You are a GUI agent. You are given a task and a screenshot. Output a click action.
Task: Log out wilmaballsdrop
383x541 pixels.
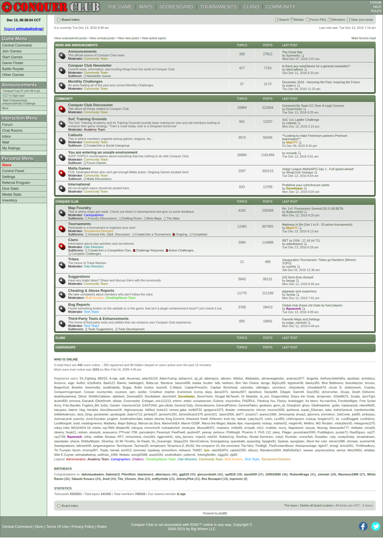23,28
